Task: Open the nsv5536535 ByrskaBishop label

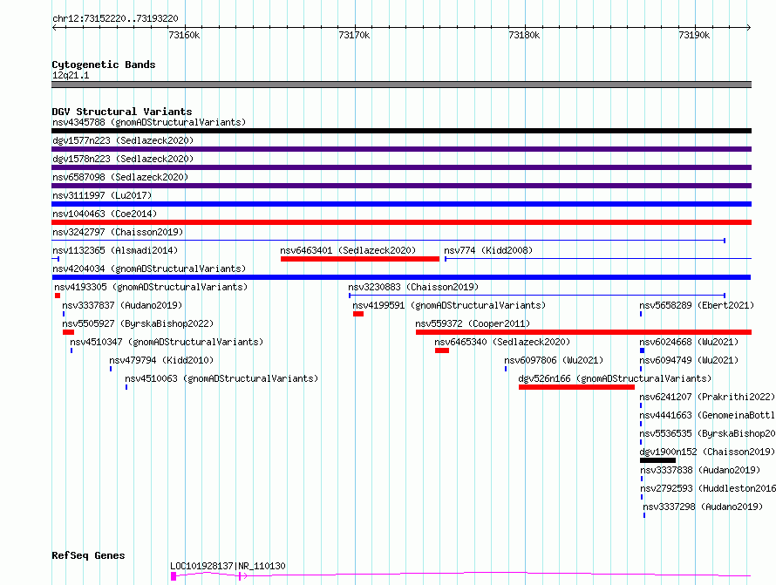Action: 707,433
